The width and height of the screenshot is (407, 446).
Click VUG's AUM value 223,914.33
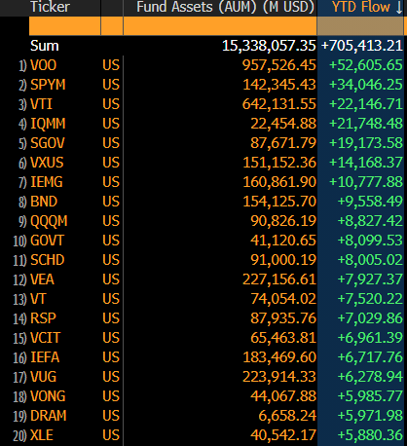click(279, 377)
